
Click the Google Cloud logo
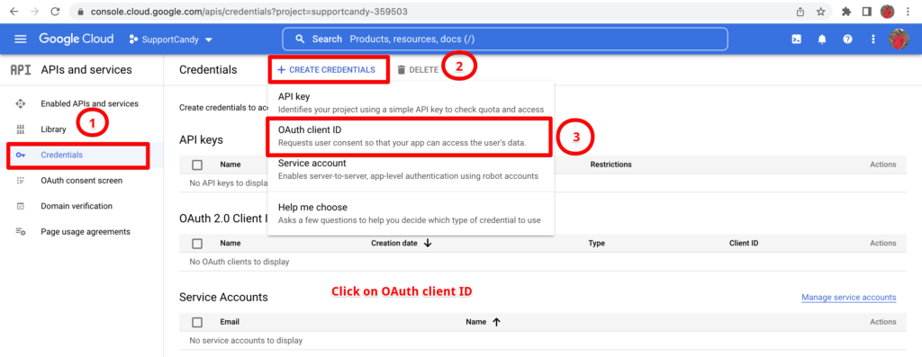[77, 40]
